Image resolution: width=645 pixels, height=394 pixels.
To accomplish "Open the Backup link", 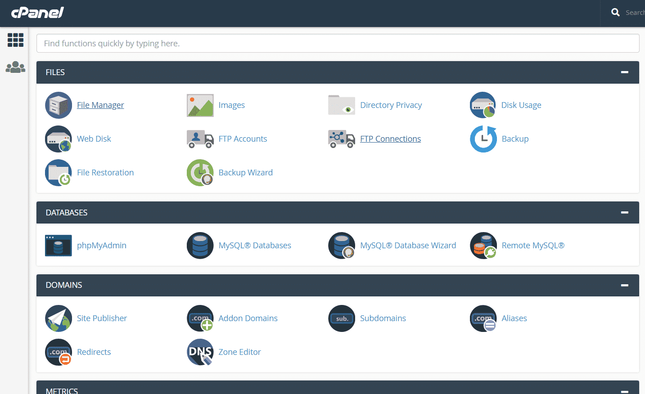I will (x=515, y=139).
